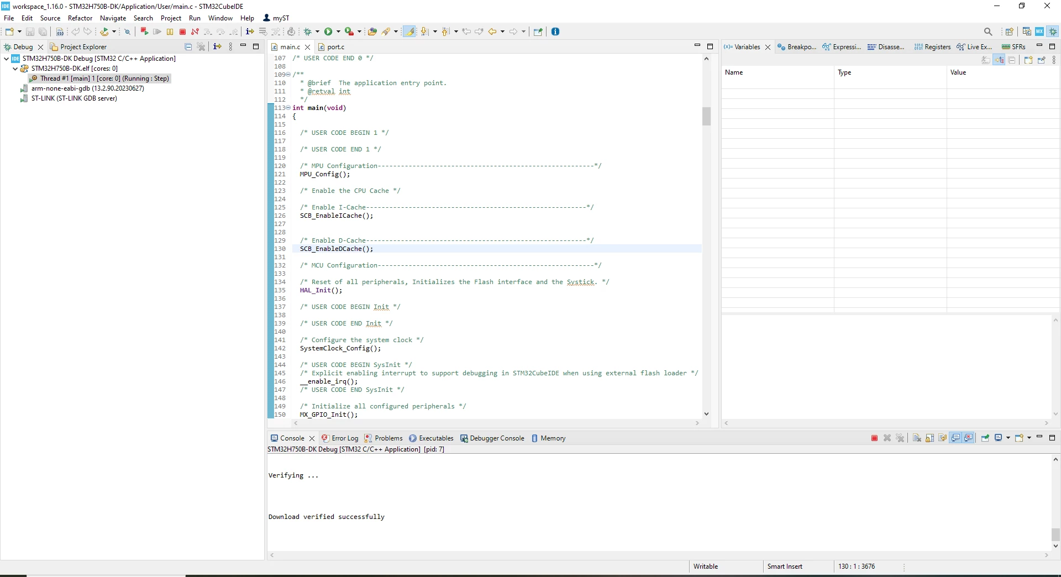Click the green Run launch icon
Screen dimensions: 1061x577
(x=328, y=32)
